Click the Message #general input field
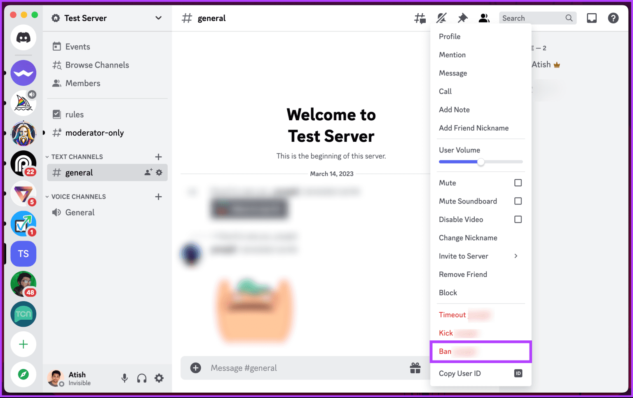The image size is (633, 398). pos(288,368)
